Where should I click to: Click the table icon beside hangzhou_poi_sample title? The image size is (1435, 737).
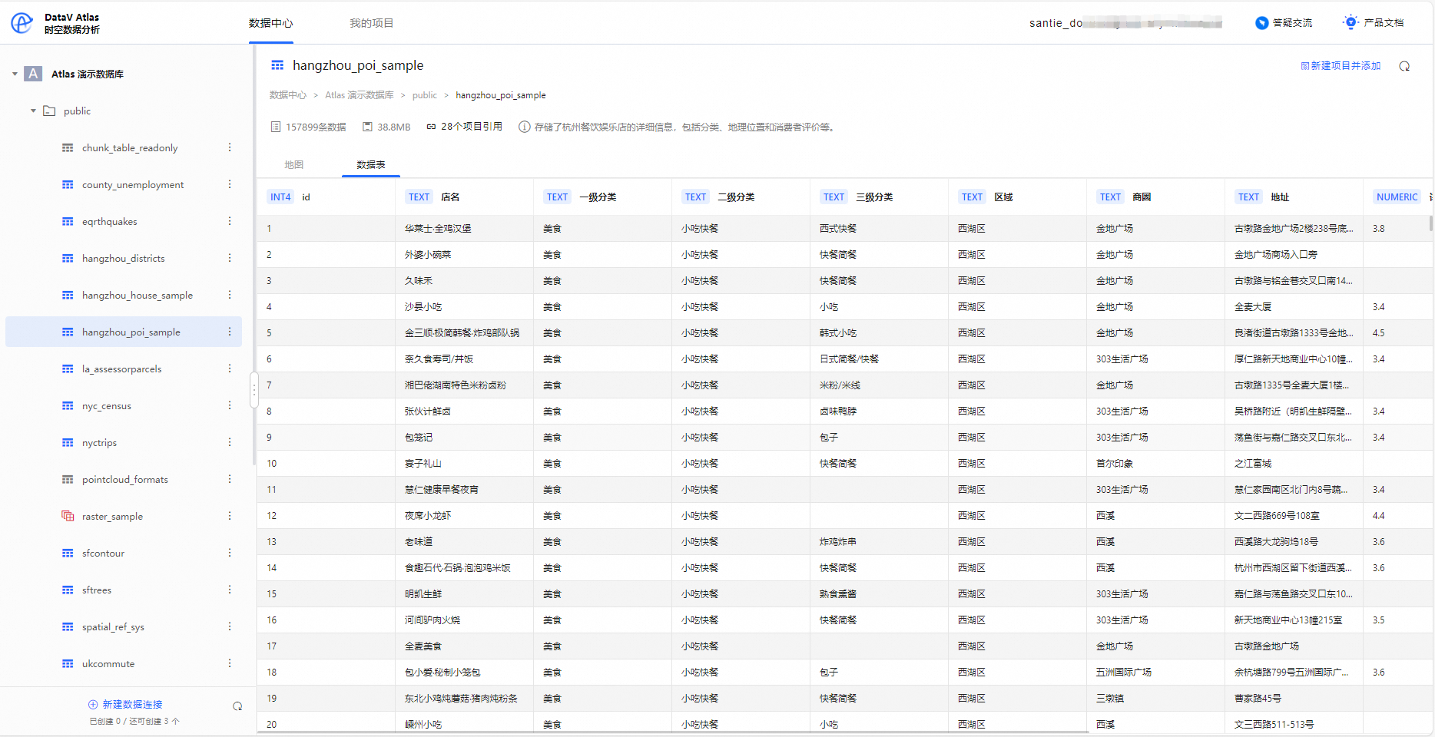[x=277, y=65]
